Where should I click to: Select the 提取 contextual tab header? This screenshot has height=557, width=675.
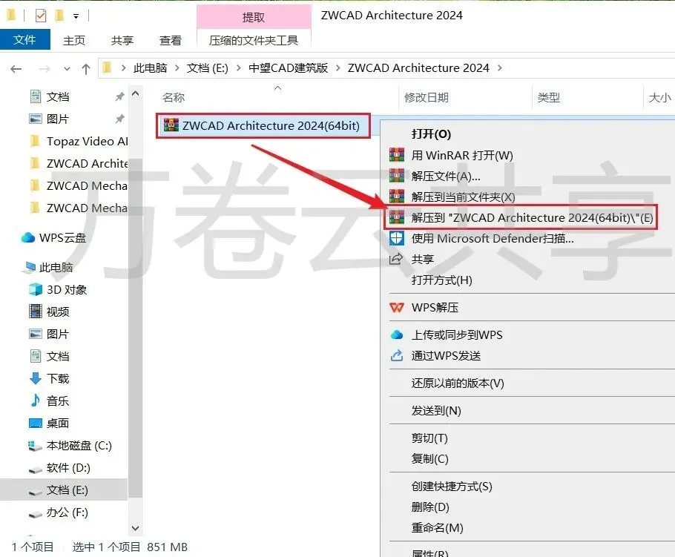tap(254, 17)
